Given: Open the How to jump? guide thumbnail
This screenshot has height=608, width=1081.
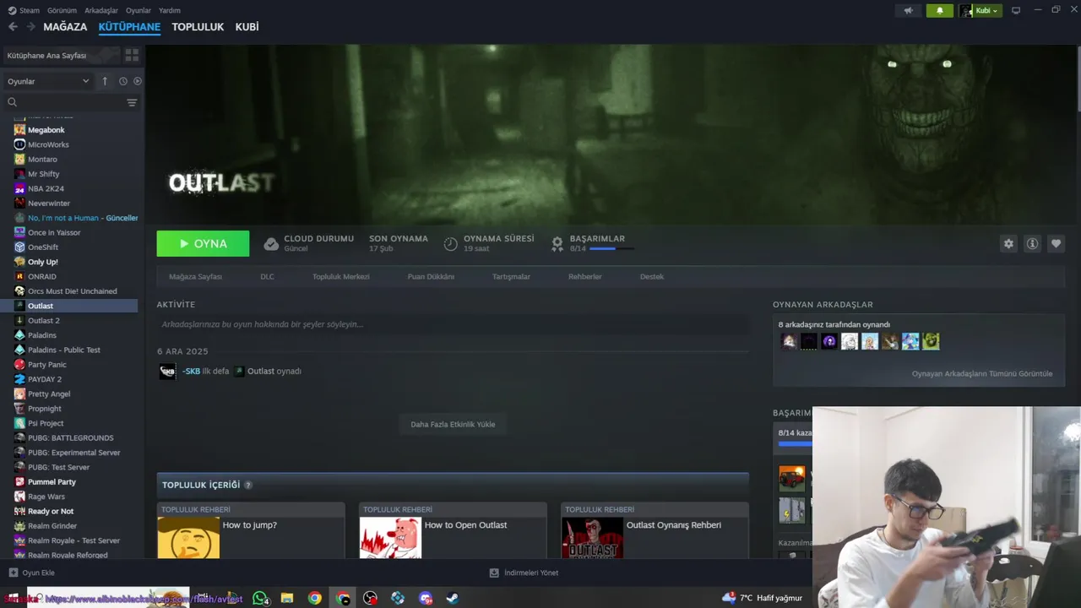Looking at the screenshot, I should pos(188,538).
